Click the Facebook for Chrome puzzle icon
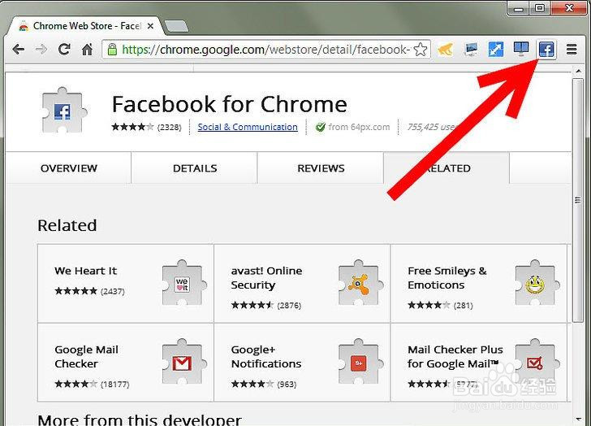Viewport: 591px width, 426px height. pos(63,111)
